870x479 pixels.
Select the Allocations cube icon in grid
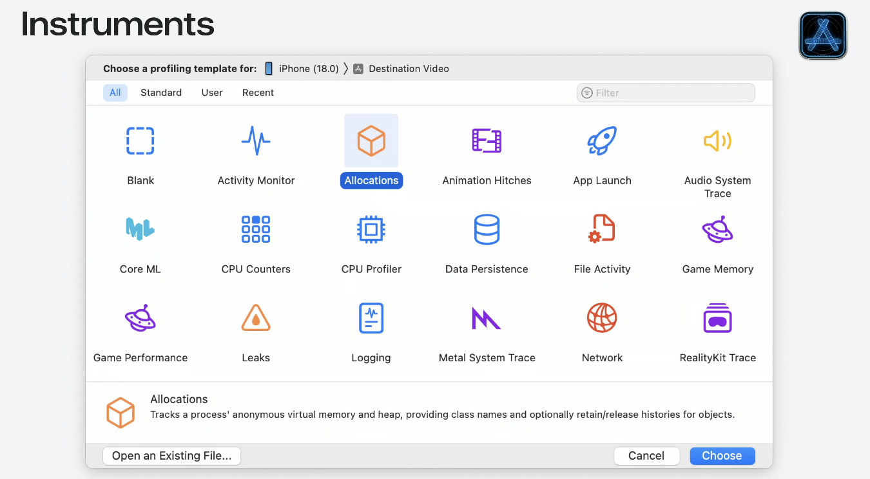371,141
